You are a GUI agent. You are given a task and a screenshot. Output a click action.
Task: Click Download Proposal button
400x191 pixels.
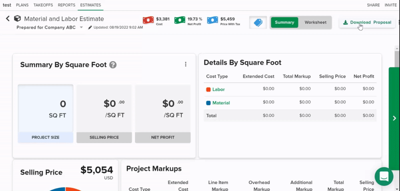[367, 22]
